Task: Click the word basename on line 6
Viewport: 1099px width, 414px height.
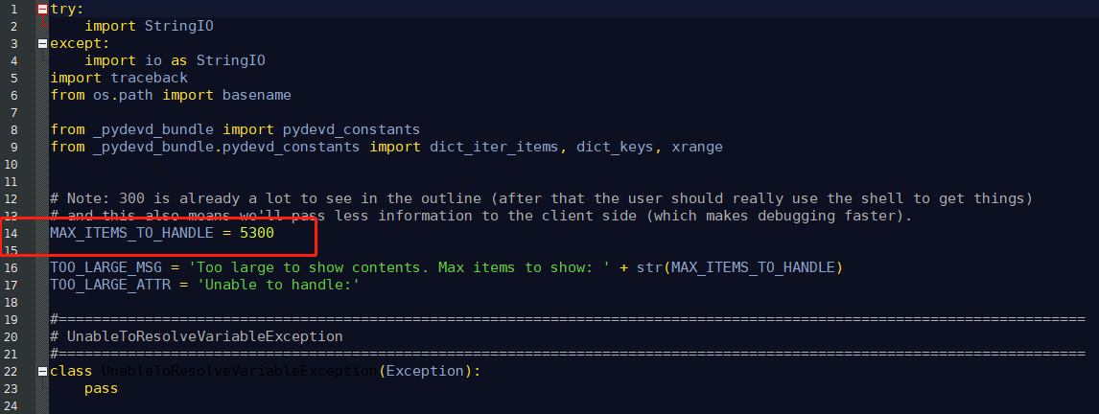Action: coord(256,95)
